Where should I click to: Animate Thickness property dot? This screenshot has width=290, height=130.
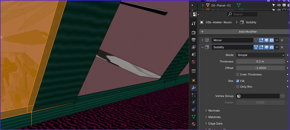[288, 62]
